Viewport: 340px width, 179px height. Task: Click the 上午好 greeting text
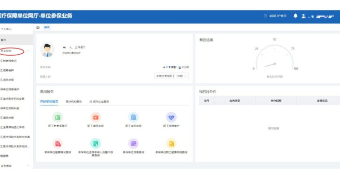click(x=80, y=47)
